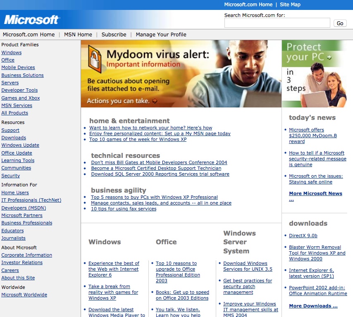Open IT Professionals (TechNet) link
The height and width of the screenshot is (317, 353).
[x=31, y=200]
